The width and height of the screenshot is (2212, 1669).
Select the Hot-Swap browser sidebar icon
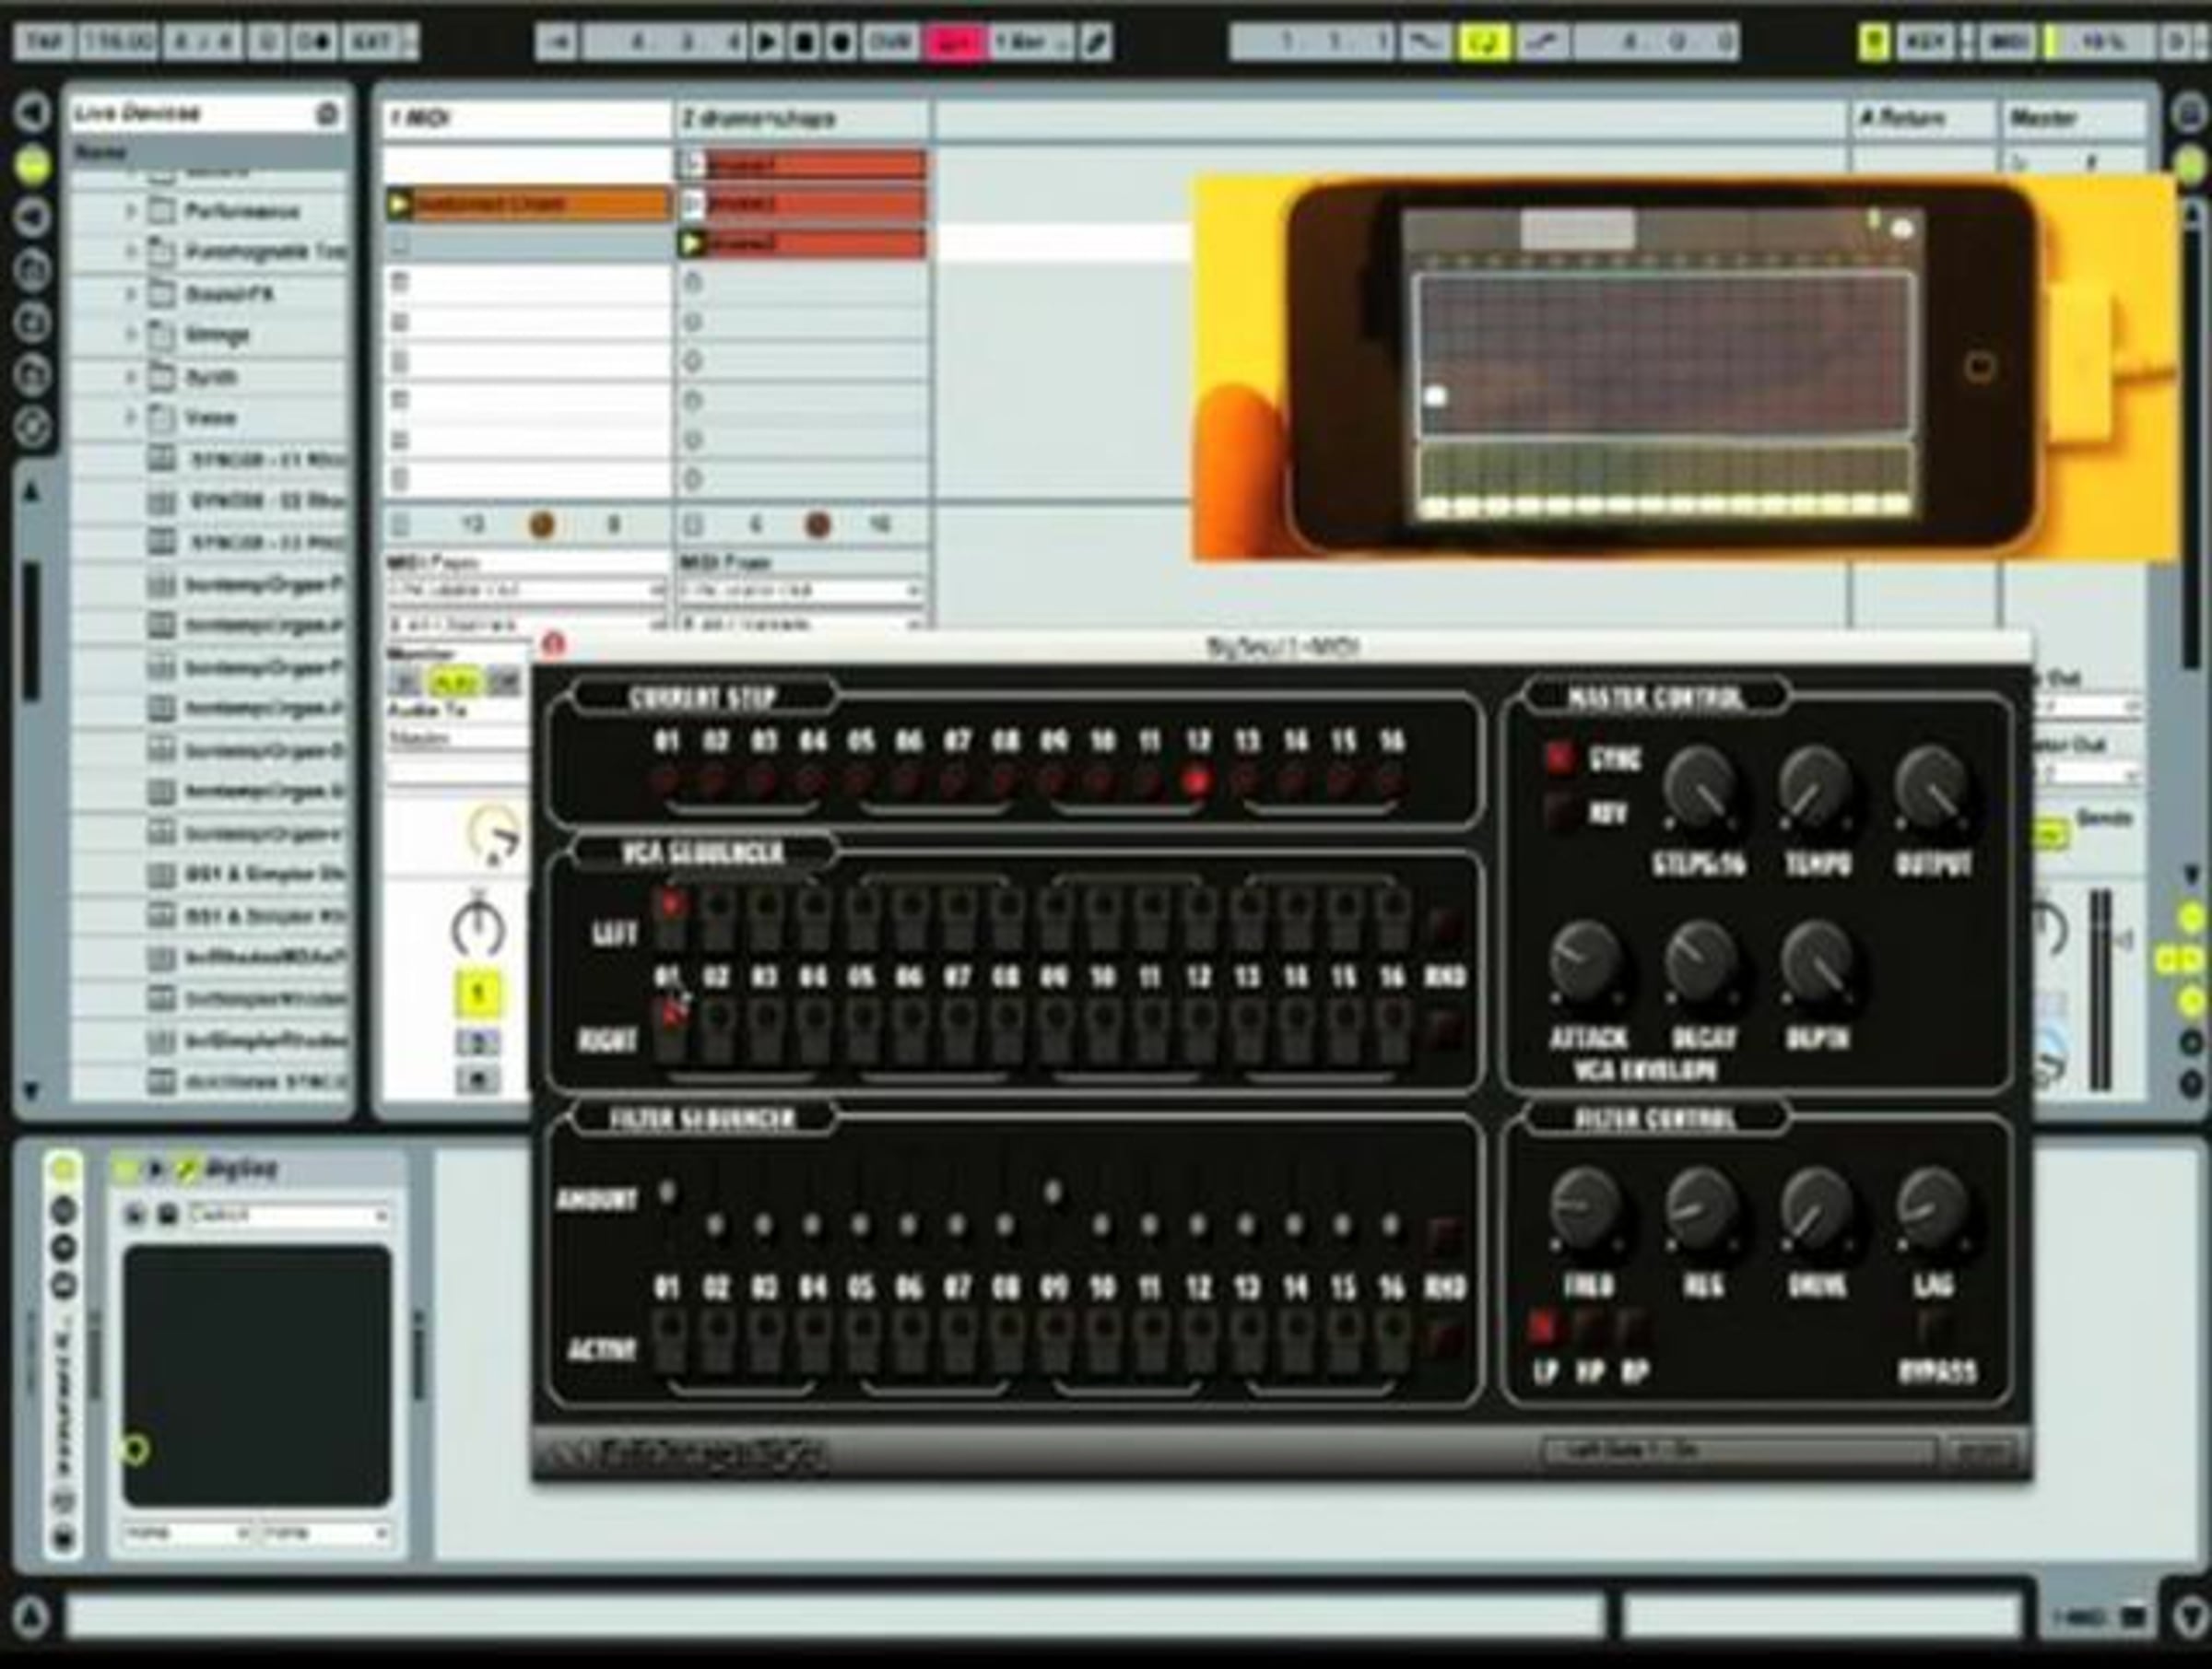[32, 426]
